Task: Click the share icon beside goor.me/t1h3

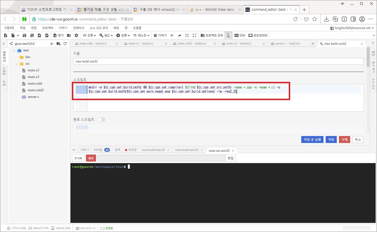Action: tap(11, 44)
